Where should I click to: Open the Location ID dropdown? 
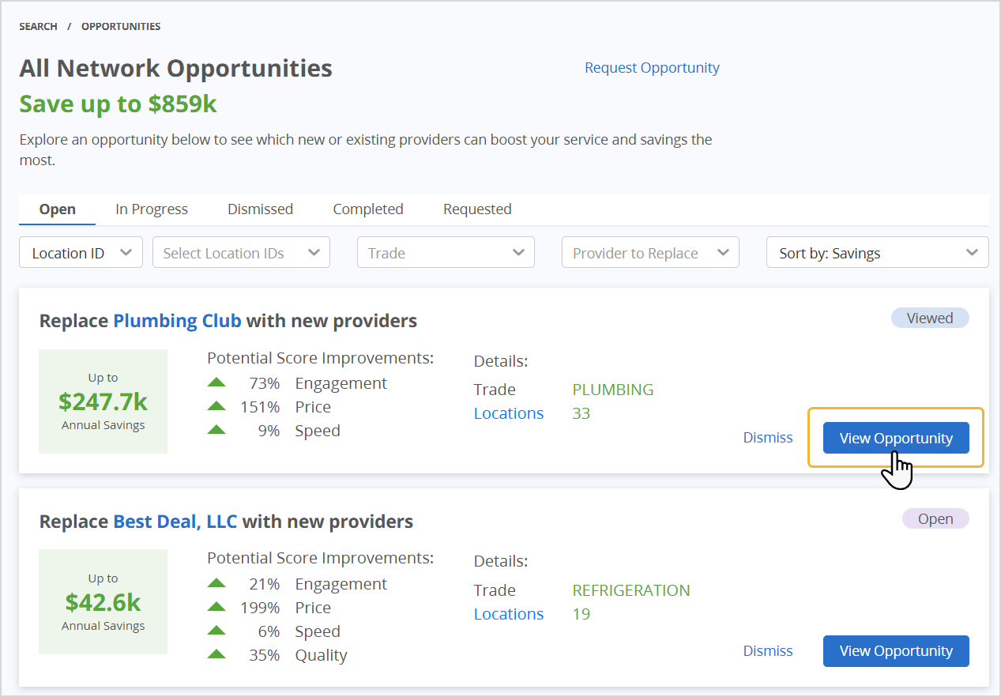(81, 253)
